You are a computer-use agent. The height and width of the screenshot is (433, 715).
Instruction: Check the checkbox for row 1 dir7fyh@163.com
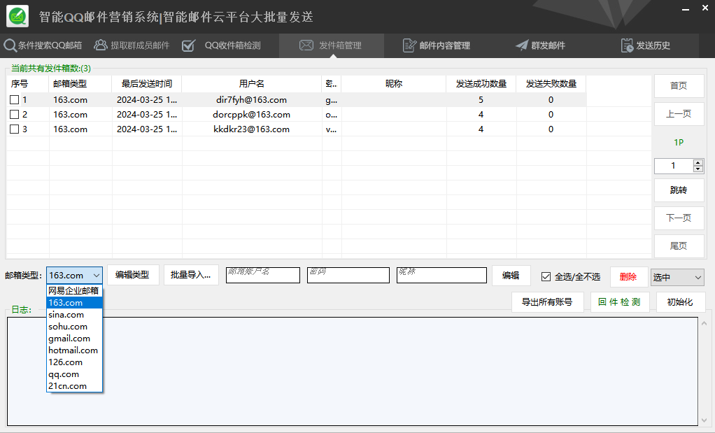(x=15, y=100)
